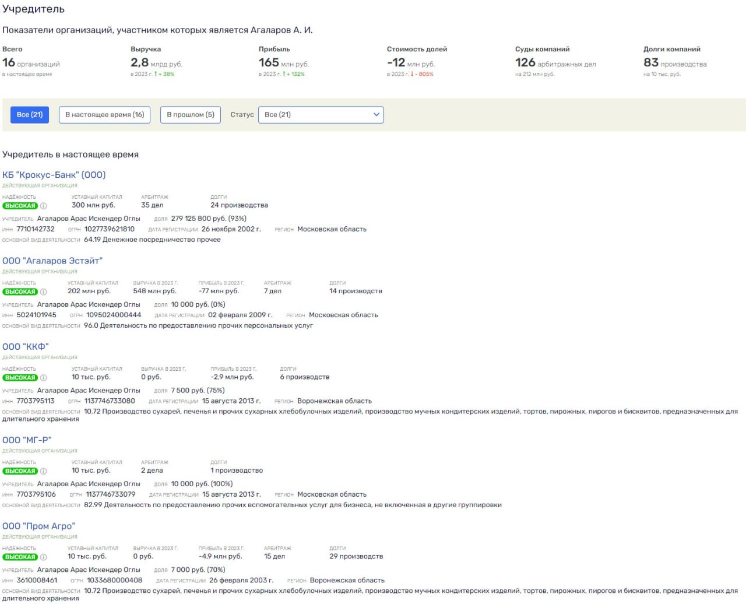The width and height of the screenshot is (746, 604).
Task: Click INN 7710142732
Action: pos(36,229)
